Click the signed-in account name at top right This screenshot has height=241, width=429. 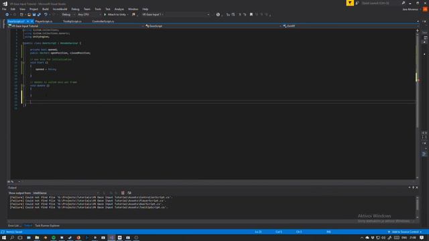click(x=410, y=9)
